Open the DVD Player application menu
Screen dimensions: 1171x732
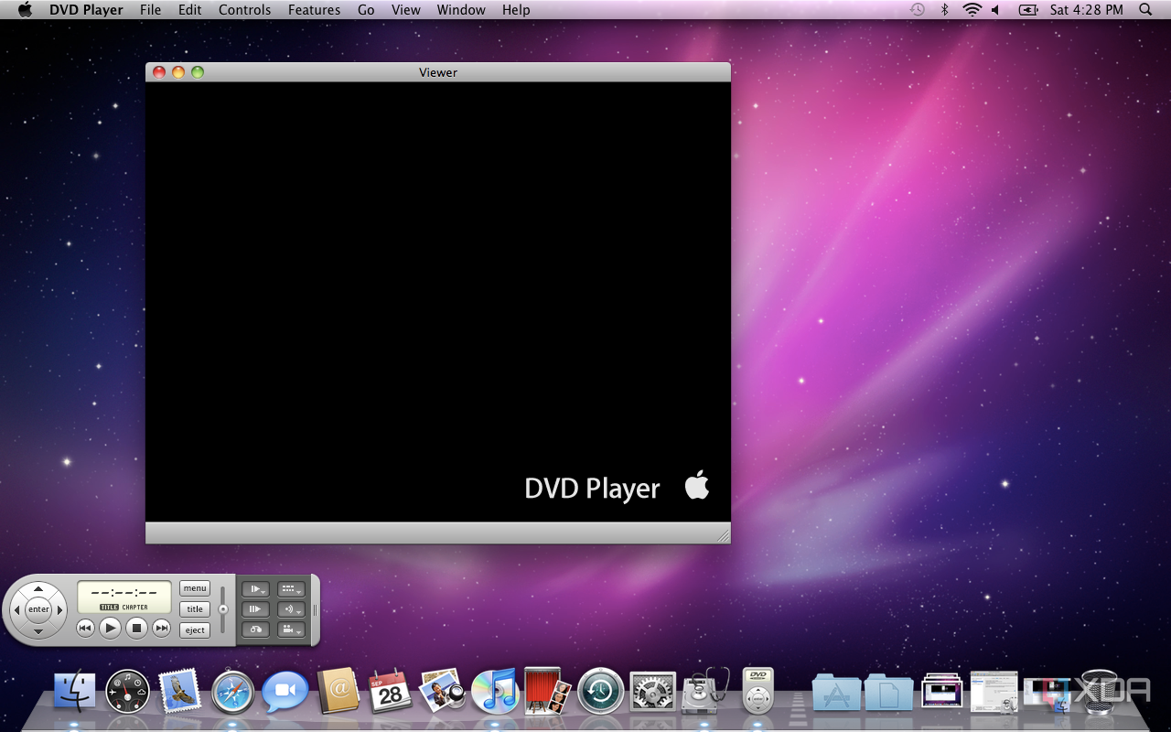point(86,10)
